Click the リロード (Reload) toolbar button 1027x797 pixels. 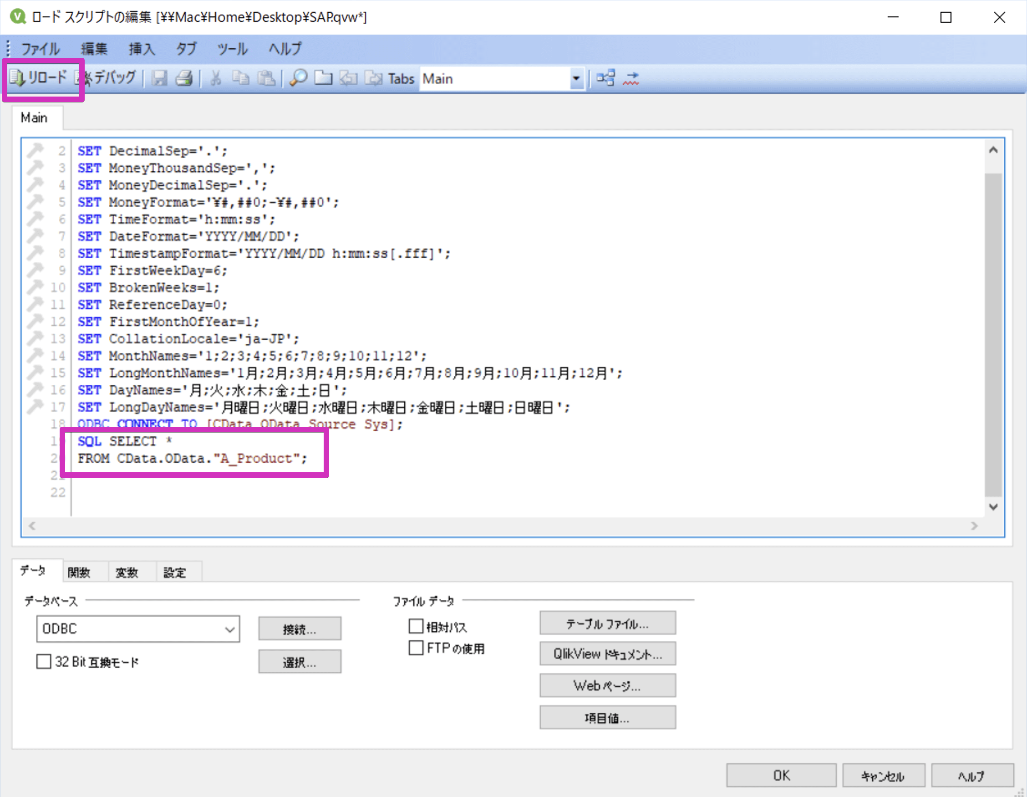point(40,77)
